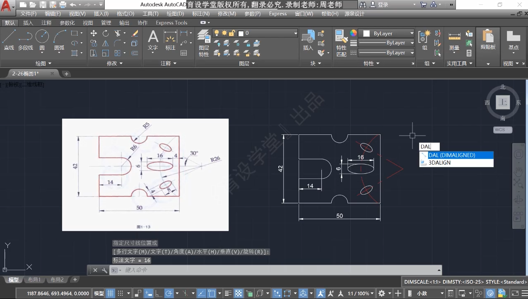This screenshot has width=528, height=299.
Task: Click the quick calculator icon
Action: (469, 53)
